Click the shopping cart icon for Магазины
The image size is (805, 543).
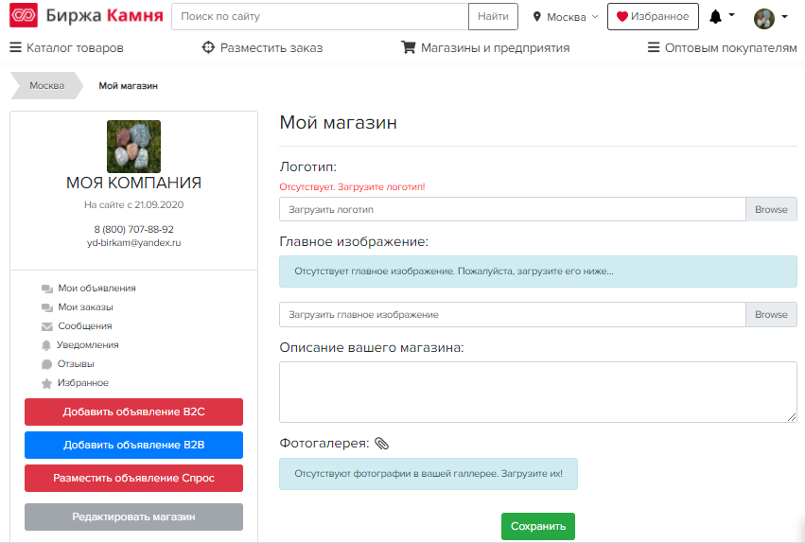(x=408, y=47)
